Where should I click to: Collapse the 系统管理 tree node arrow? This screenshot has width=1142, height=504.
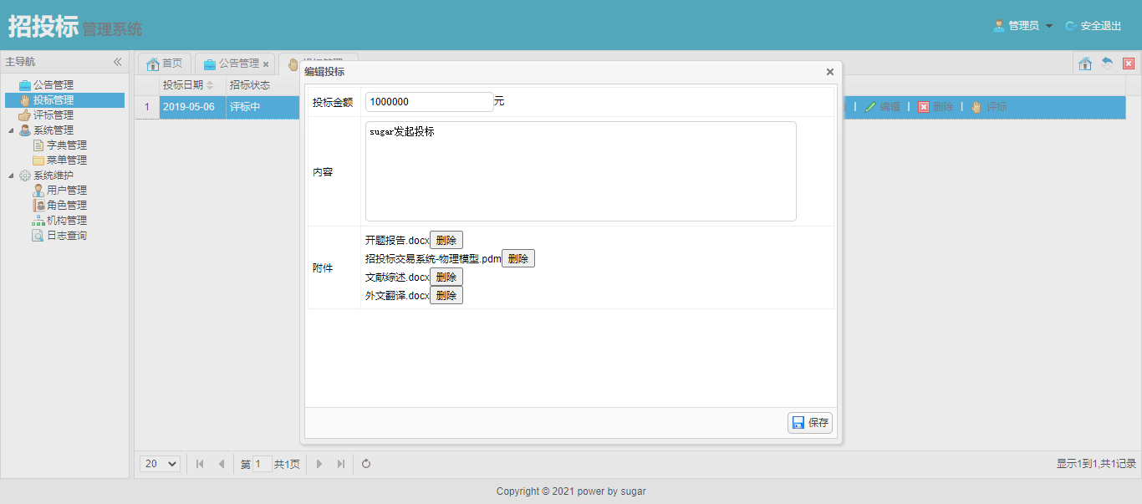[x=11, y=130]
